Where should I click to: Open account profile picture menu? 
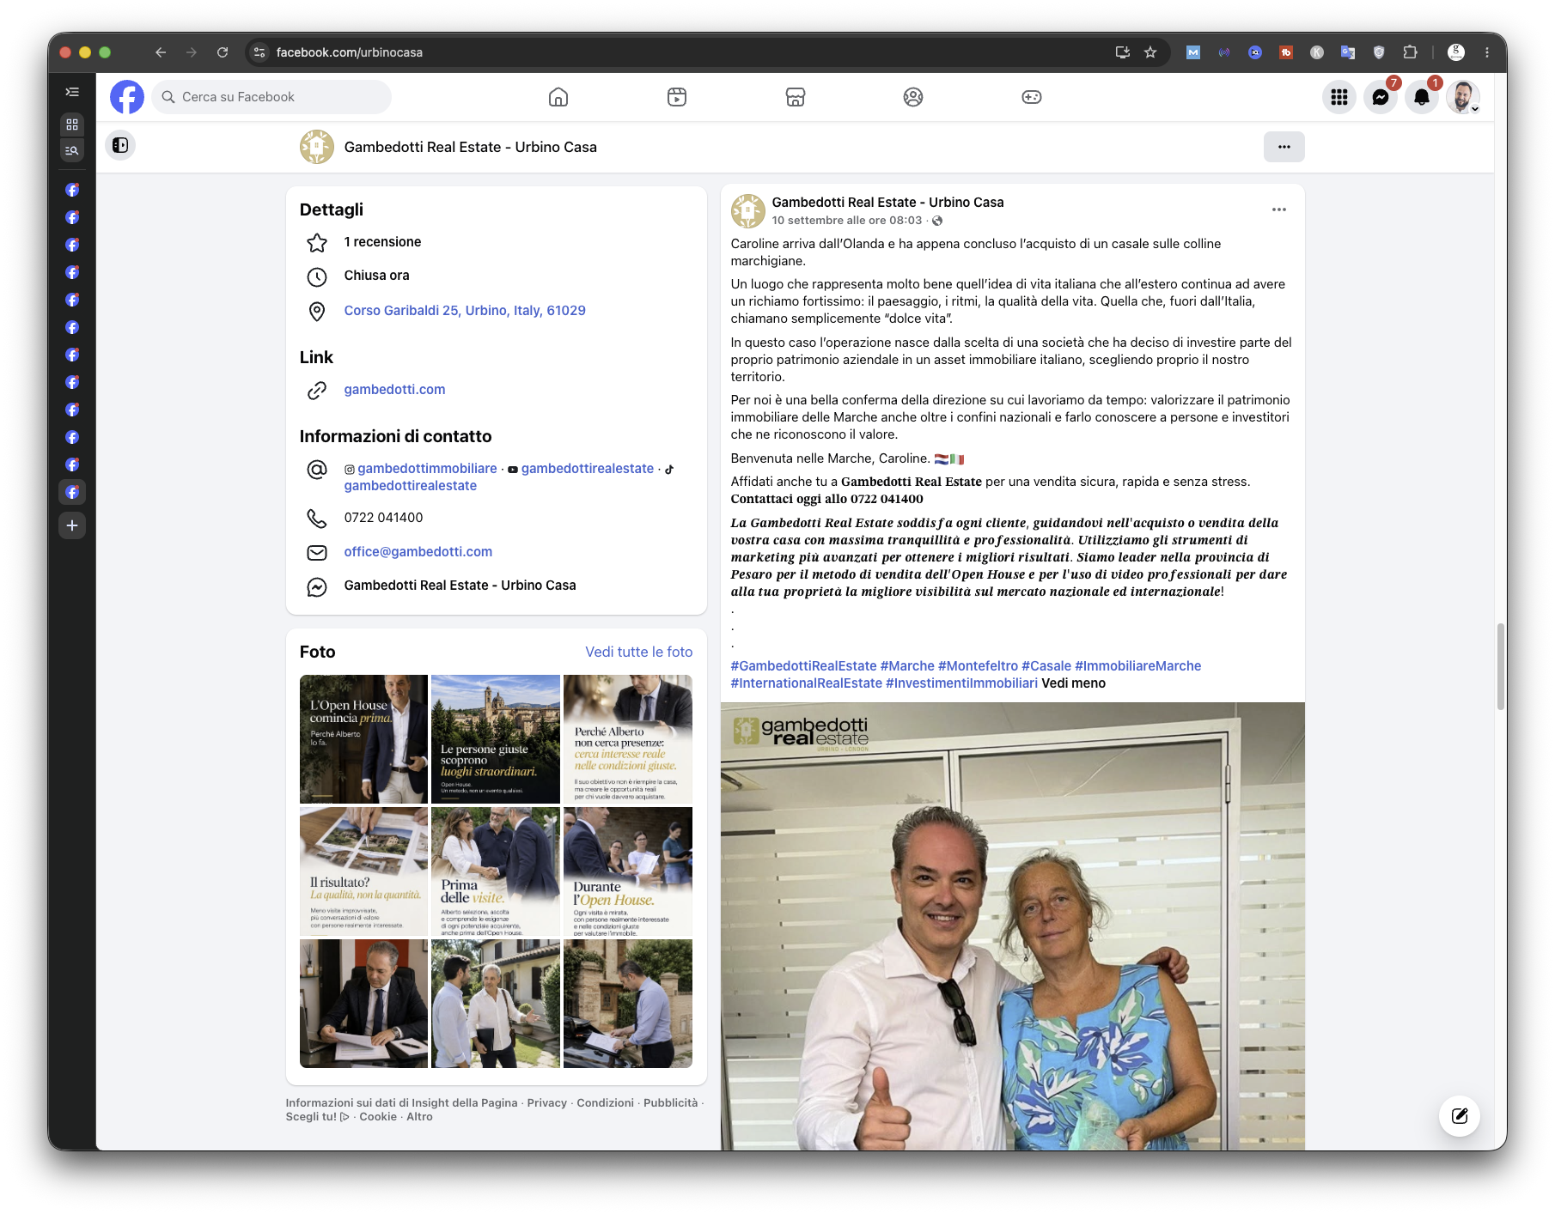(1463, 97)
